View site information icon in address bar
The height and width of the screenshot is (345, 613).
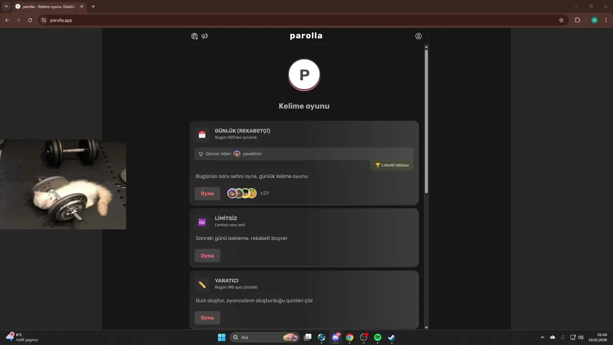pos(44,20)
